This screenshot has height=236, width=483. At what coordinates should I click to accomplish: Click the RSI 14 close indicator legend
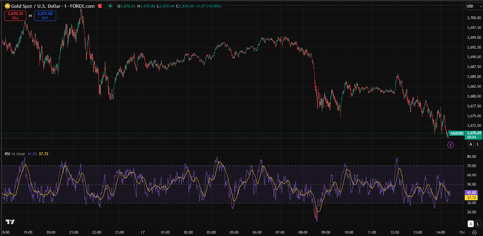point(15,154)
